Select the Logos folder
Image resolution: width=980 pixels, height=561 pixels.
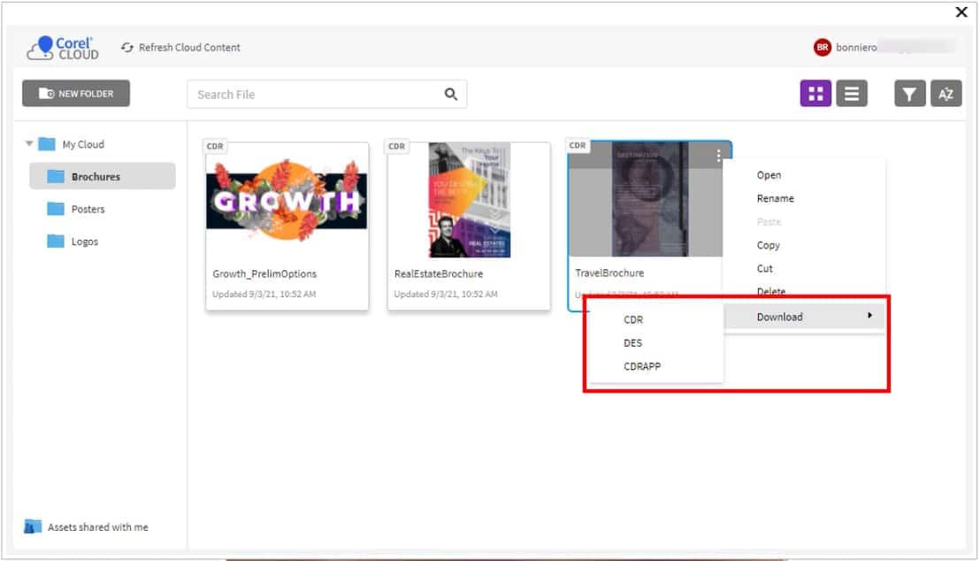pyautogui.click(x=85, y=241)
